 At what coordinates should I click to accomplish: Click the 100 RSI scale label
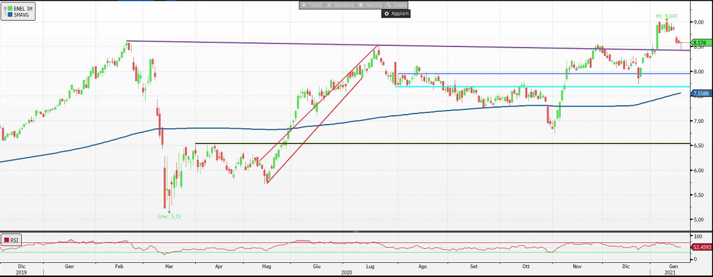pyautogui.click(x=697, y=236)
